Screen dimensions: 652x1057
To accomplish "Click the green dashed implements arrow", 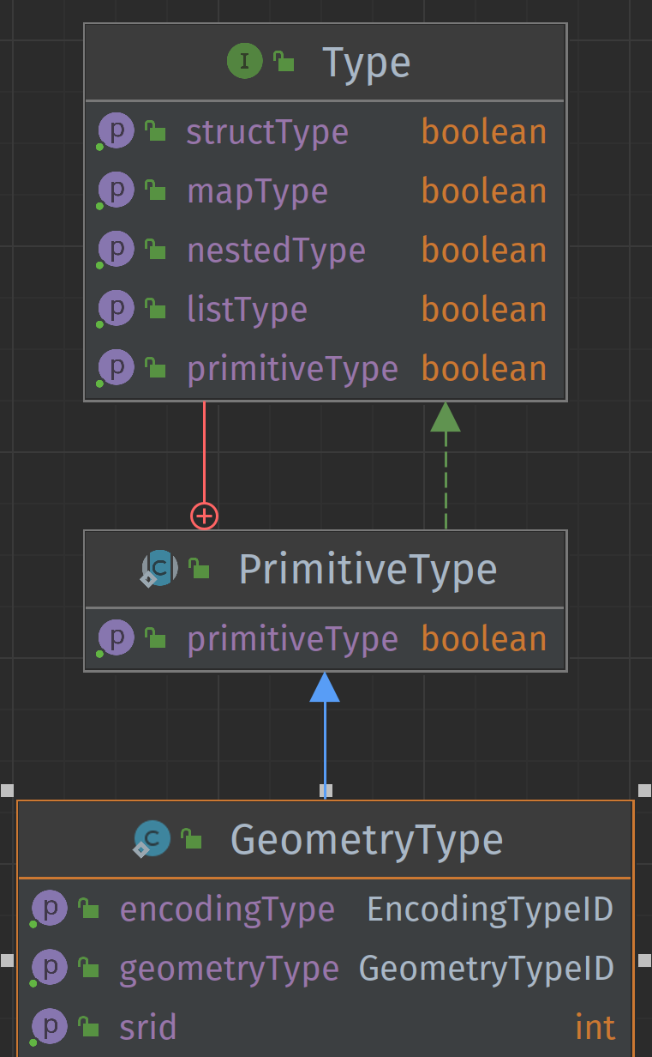I will (446, 465).
